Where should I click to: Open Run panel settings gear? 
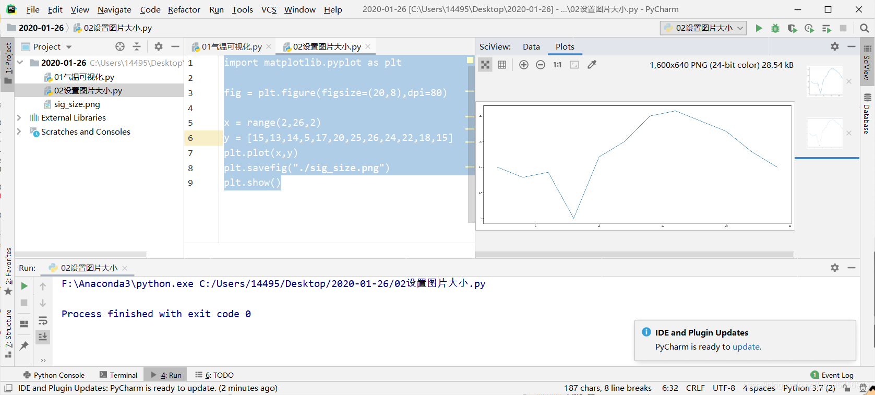[x=835, y=268]
